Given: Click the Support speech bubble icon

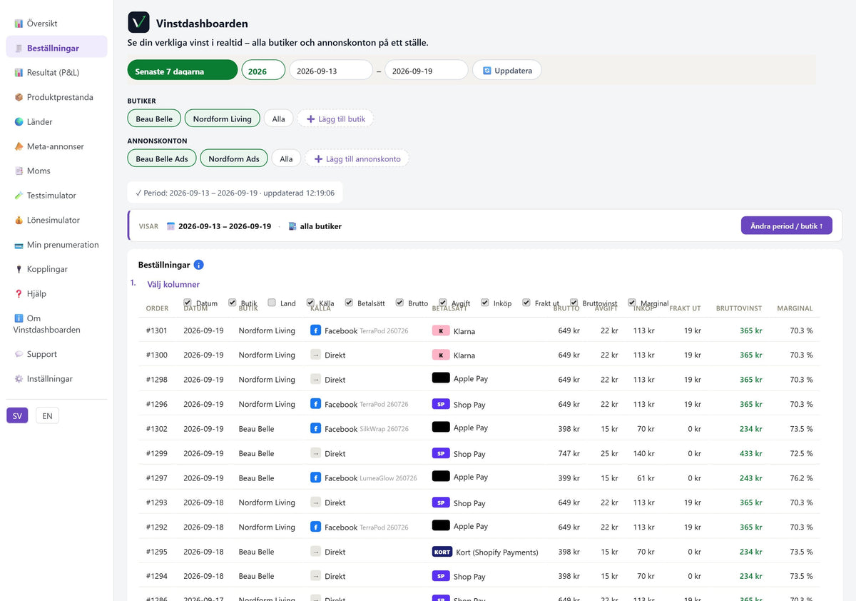Looking at the screenshot, I should coord(19,354).
